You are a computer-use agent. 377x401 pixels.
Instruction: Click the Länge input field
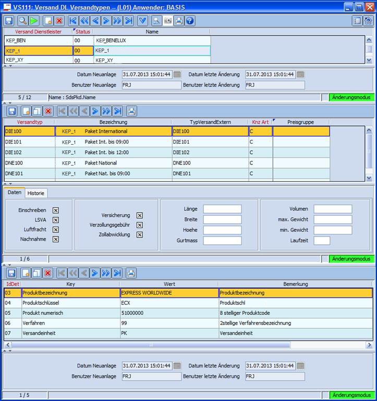(x=222, y=209)
